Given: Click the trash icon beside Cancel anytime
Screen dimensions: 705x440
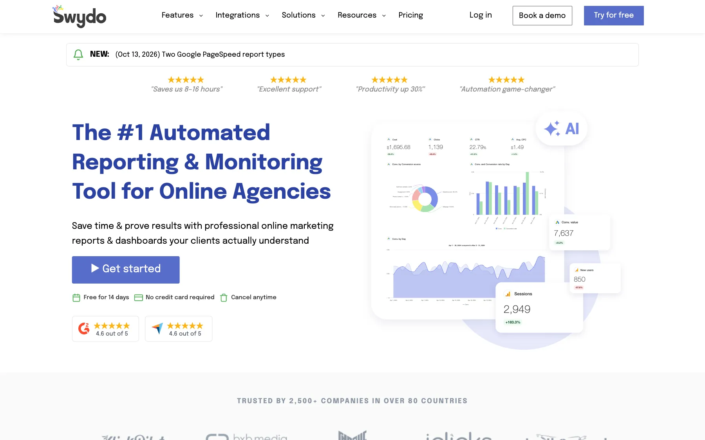Looking at the screenshot, I should click(224, 298).
